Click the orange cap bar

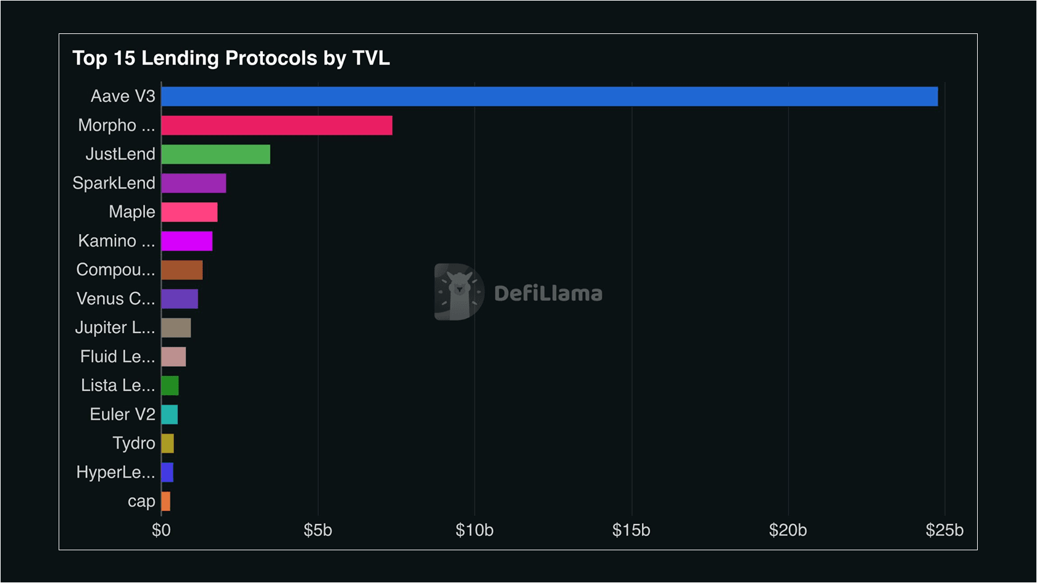point(165,501)
